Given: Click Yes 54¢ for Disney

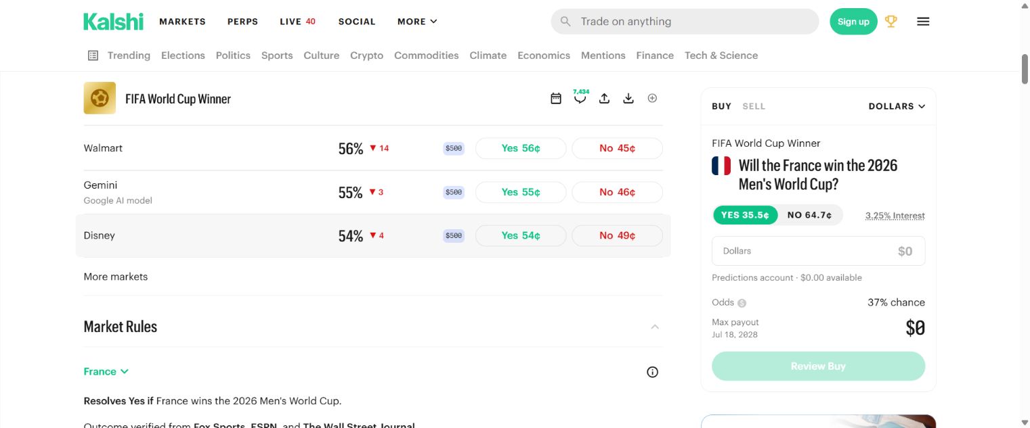Looking at the screenshot, I should pos(521,235).
